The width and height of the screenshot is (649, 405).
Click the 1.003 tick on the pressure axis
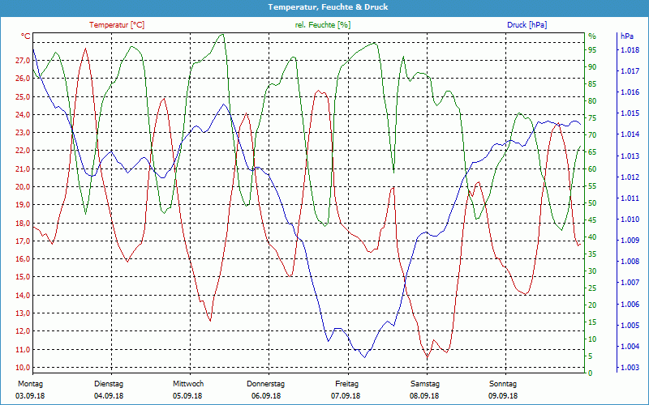pyautogui.click(x=630, y=368)
